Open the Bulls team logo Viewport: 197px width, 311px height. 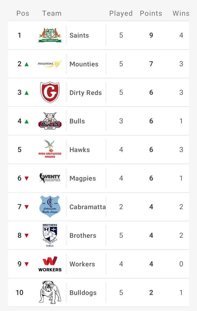(x=50, y=121)
